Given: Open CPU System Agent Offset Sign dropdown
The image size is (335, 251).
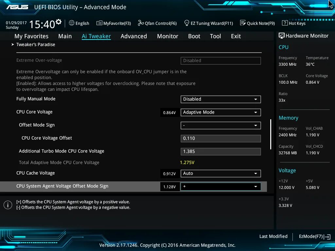Looking at the screenshot, I should click(221, 187).
